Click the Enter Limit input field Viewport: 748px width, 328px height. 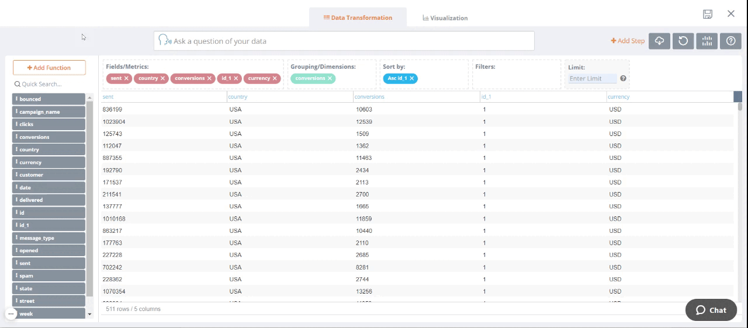coord(593,79)
